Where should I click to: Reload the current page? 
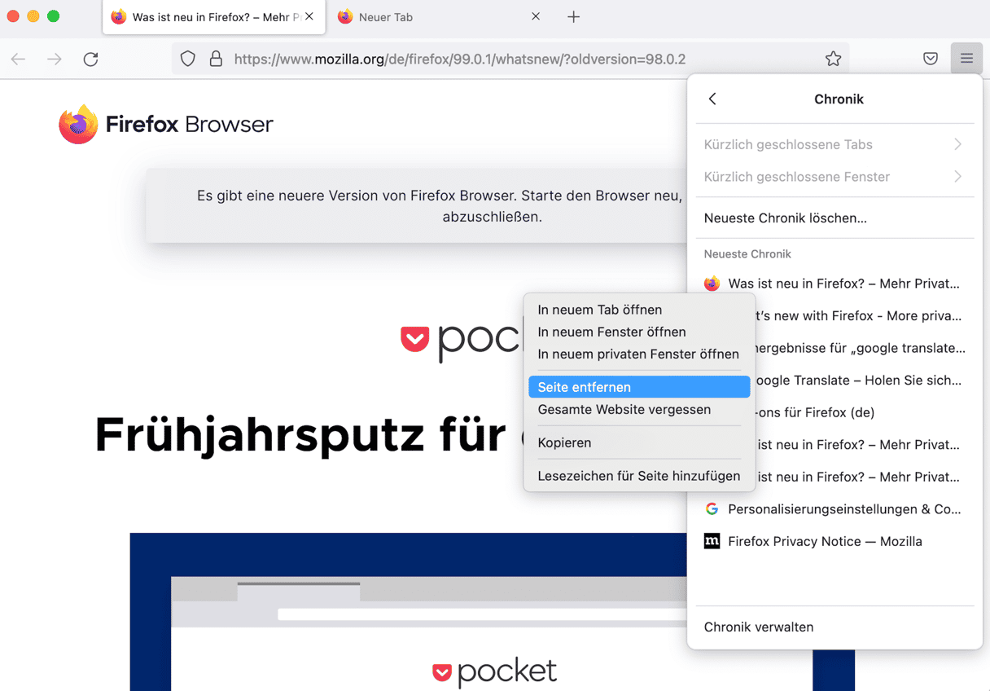pos(90,59)
